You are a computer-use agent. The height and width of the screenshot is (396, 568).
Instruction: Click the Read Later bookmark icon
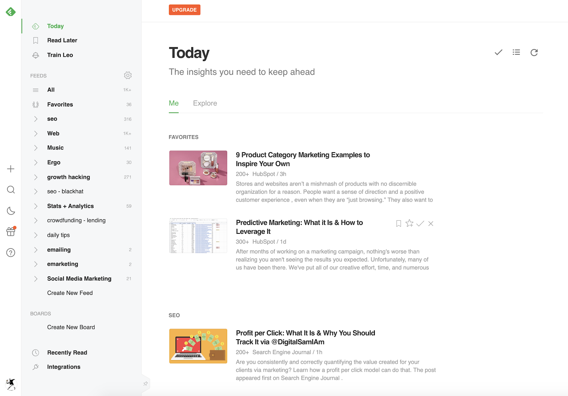(35, 40)
